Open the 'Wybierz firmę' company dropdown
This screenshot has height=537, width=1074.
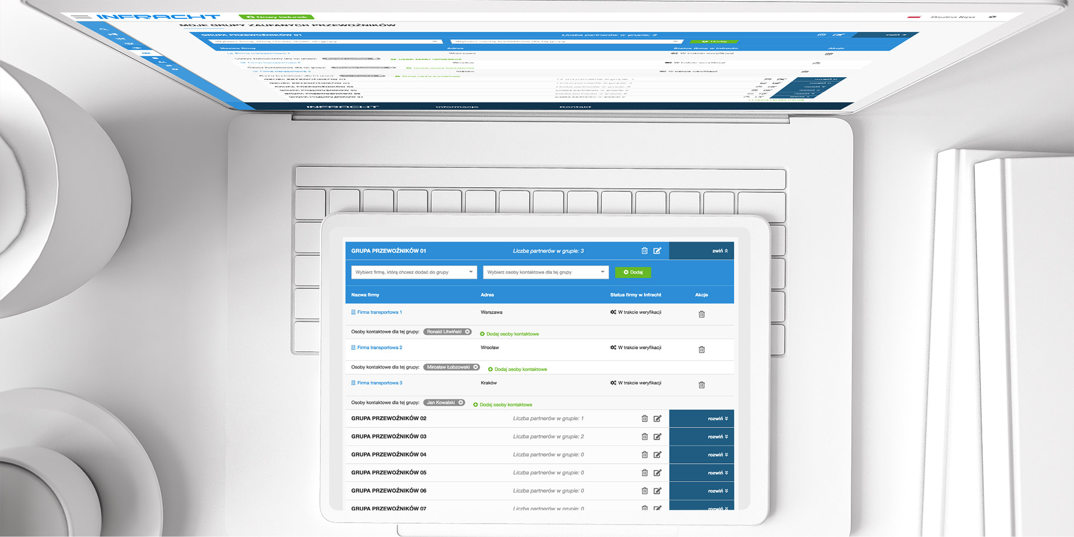414,272
